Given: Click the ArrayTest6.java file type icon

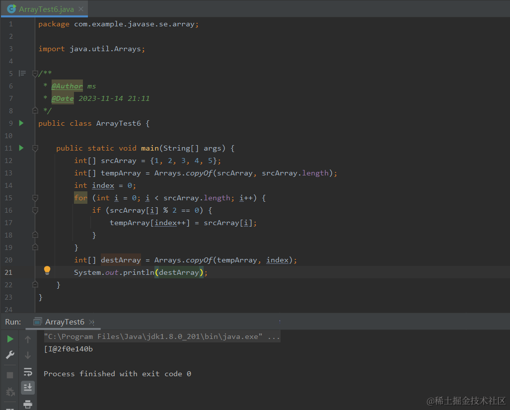Looking at the screenshot, I should click(11, 9).
